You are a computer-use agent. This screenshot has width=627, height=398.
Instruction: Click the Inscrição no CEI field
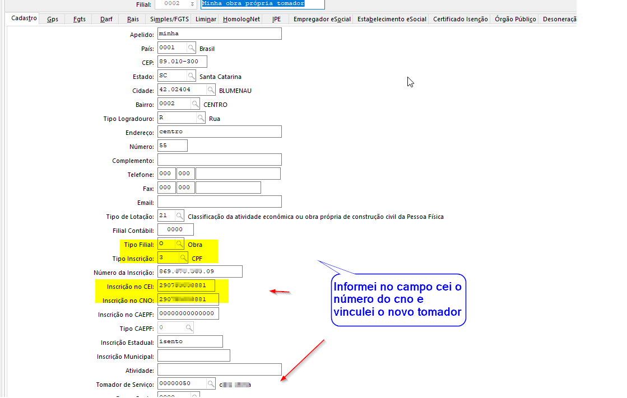coord(186,286)
